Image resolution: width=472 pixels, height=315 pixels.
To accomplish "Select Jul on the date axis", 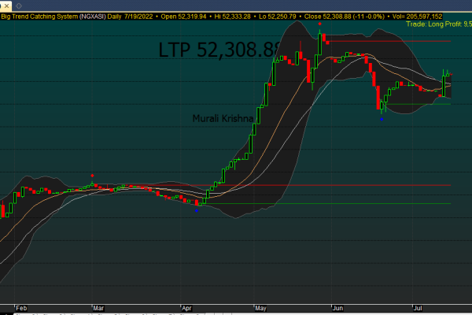I will [417, 309].
